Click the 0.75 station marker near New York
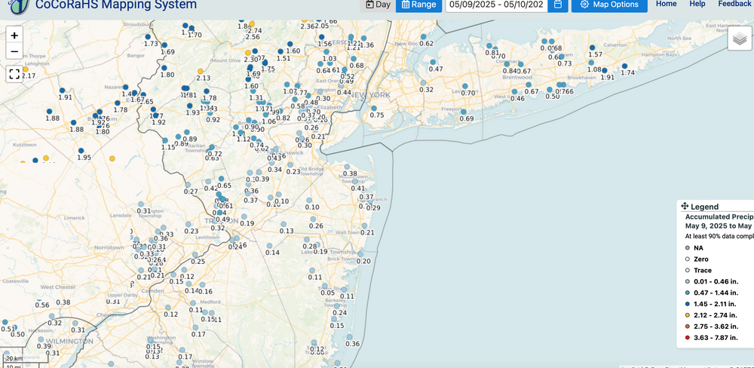Image resolution: width=754 pixels, height=368 pixels. point(374,109)
